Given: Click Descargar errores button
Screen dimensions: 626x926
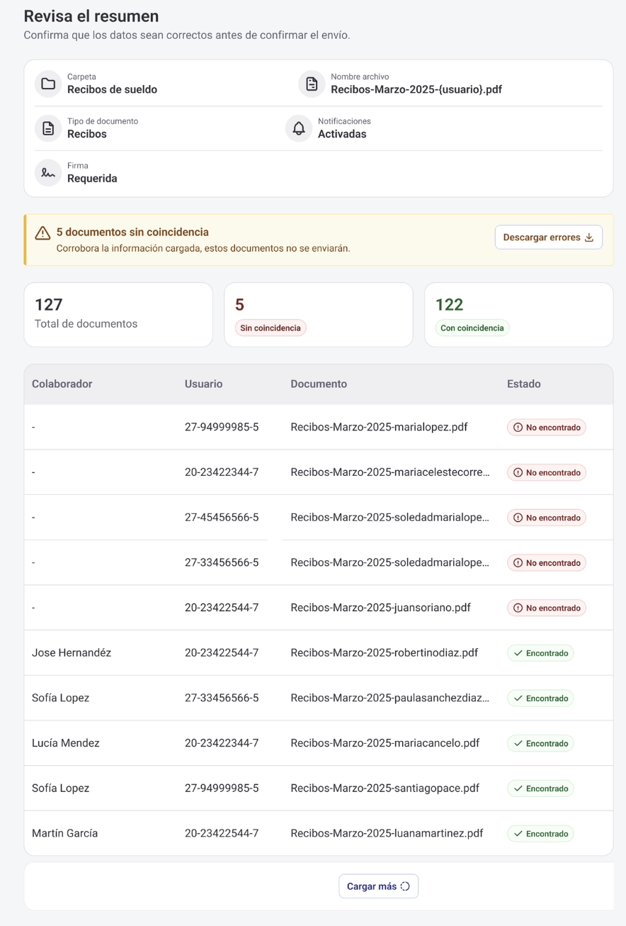Looking at the screenshot, I should click(x=549, y=238).
